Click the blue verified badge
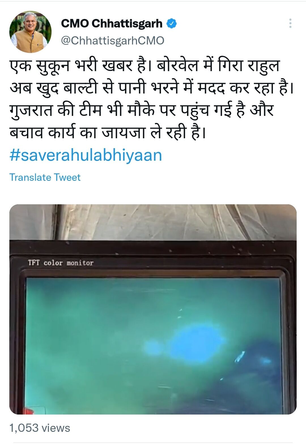306x444 pixels. point(171,24)
